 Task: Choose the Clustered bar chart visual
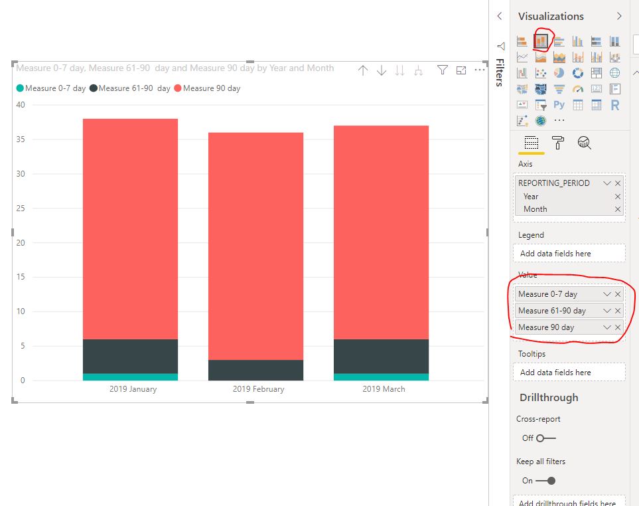(559, 41)
